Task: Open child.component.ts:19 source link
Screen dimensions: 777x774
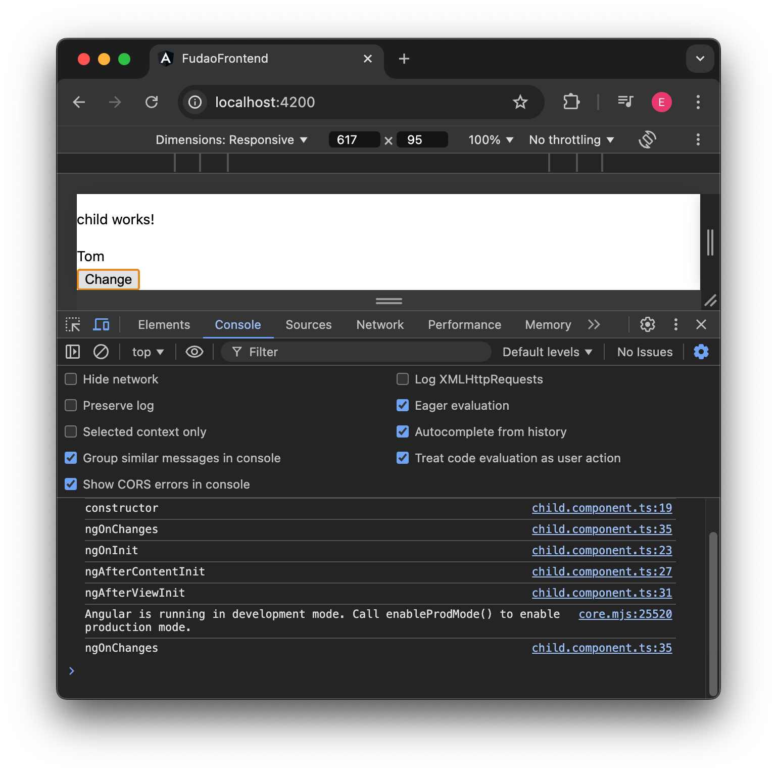Action: click(x=602, y=508)
